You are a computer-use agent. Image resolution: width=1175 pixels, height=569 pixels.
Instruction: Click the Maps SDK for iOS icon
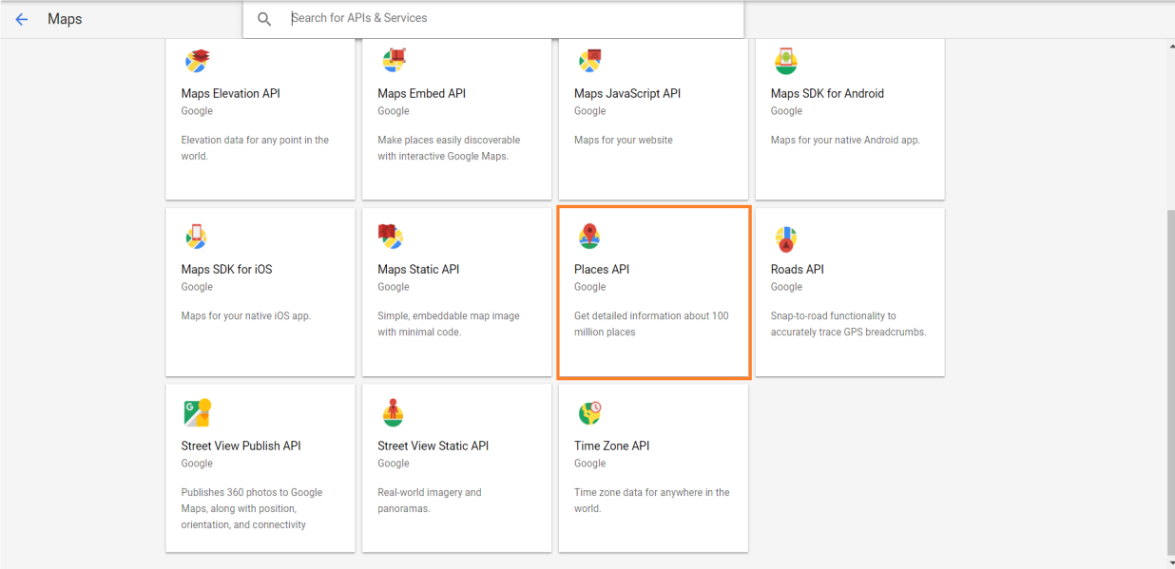(198, 236)
